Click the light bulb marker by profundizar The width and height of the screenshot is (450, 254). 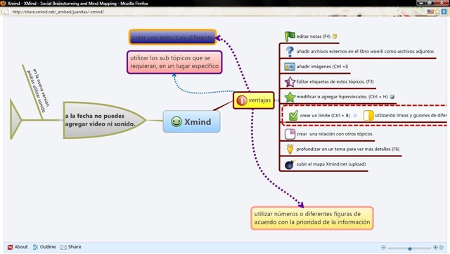pos(290,149)
